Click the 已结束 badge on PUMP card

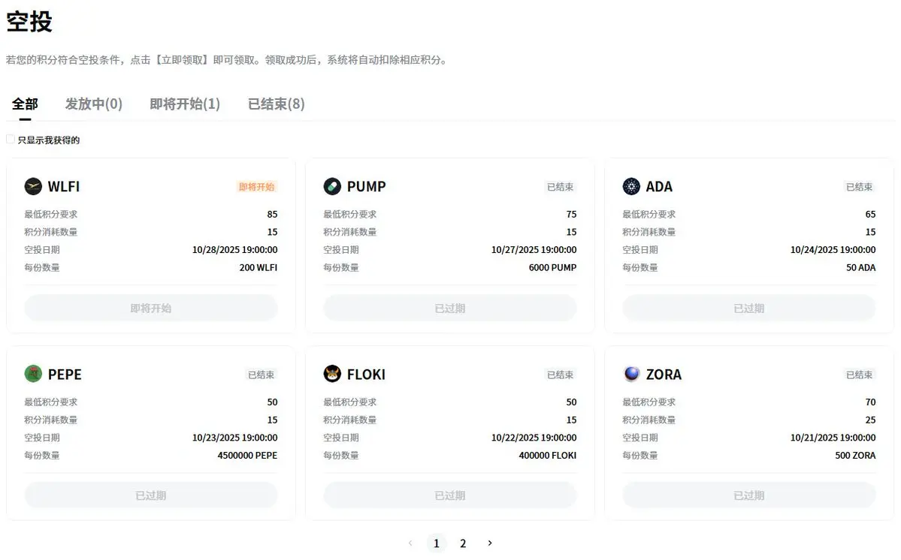[x=561, y=186]
